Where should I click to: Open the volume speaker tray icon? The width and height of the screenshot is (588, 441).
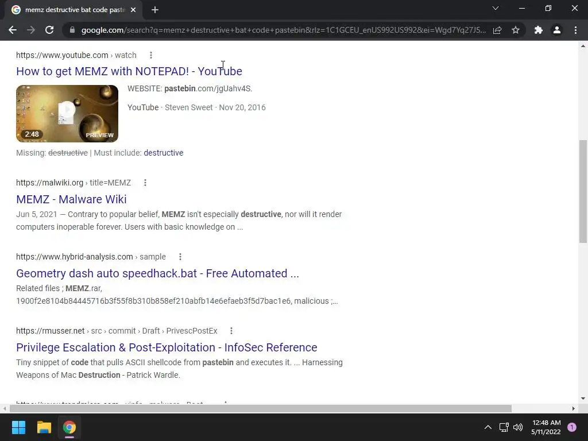pyautogui.click(x=518, y=427)
